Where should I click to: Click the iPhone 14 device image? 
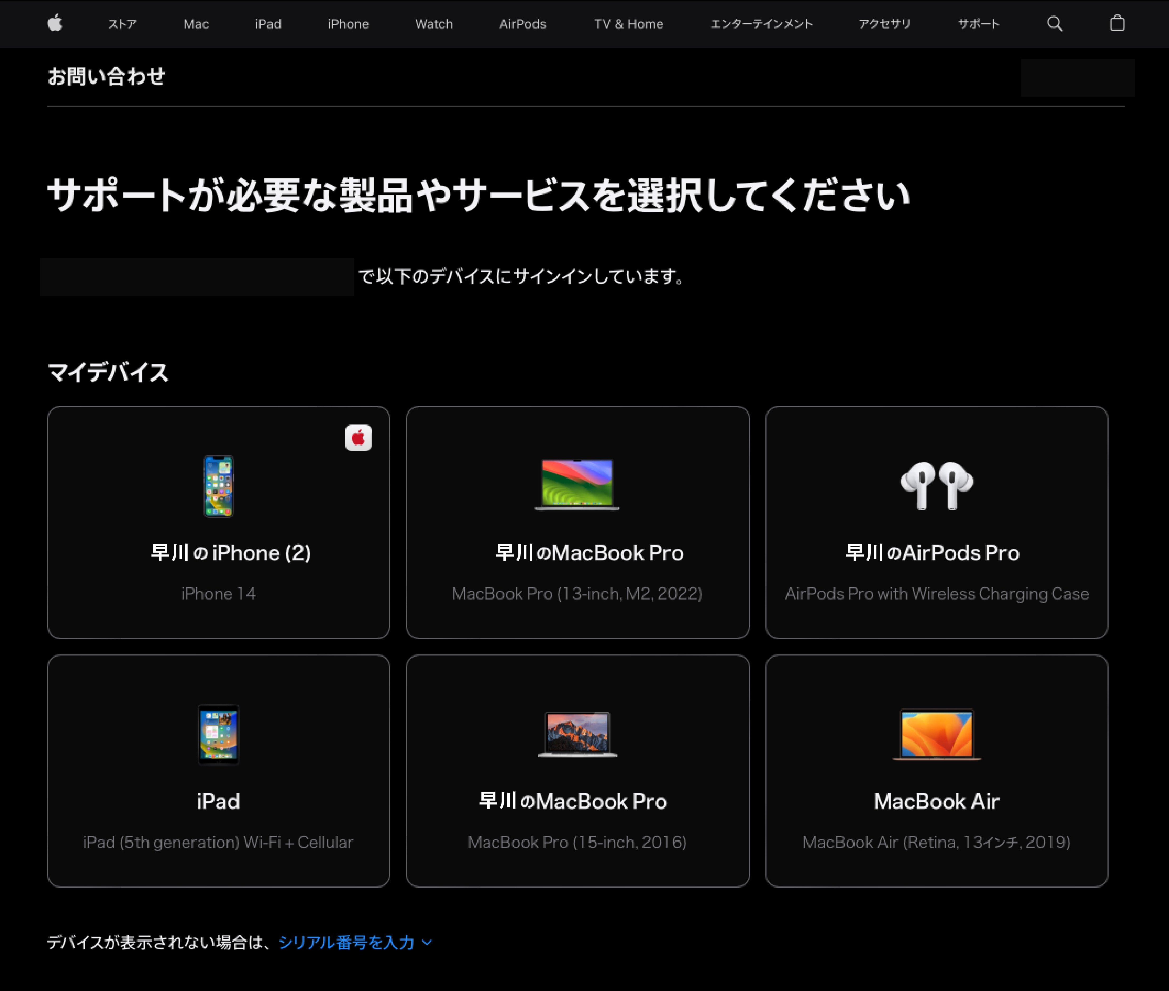(x=219, y=487)
